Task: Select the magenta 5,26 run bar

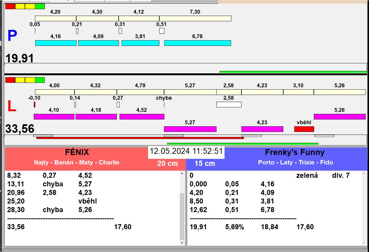Action: click(x=340, y=117)
